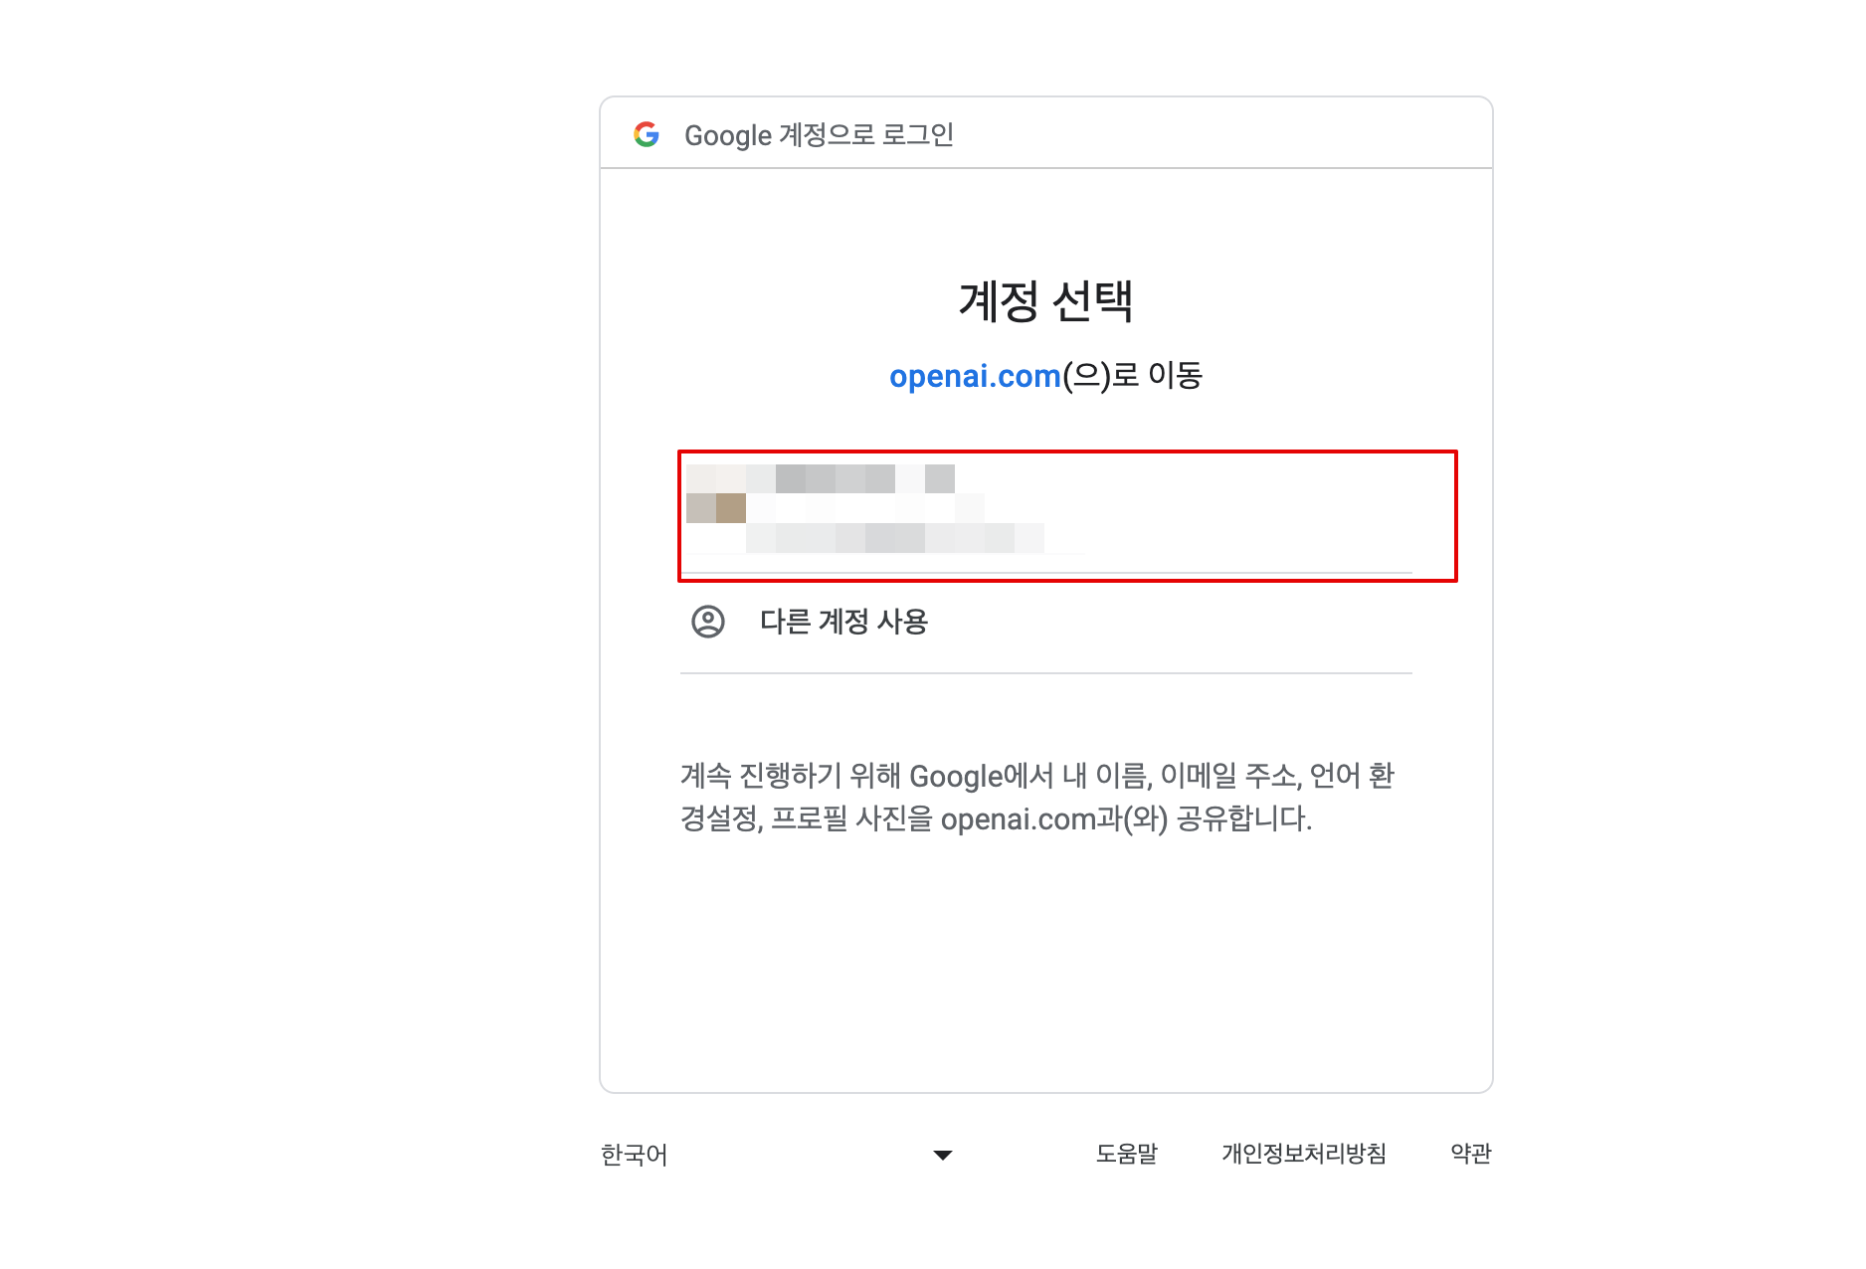Choose 다른 계정 사용 option
Image resolution: width=1866 pixels, height=1269 pixels.
[x=1046, y=623]
